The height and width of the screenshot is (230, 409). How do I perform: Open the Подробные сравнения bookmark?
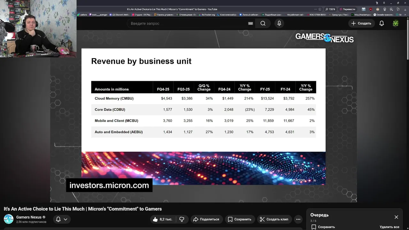(271, 15)
